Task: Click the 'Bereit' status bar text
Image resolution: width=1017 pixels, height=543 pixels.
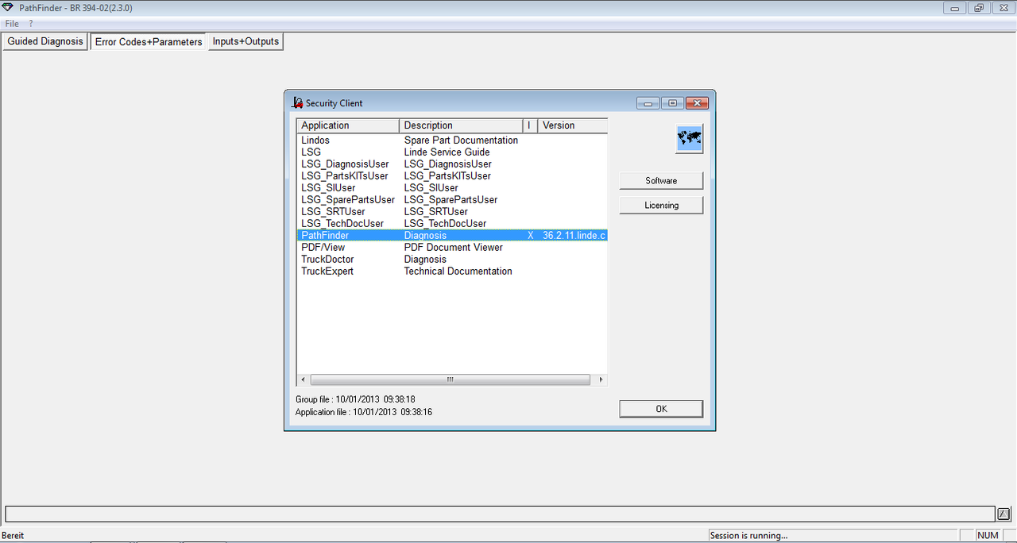Action: (x=14, y=535)
